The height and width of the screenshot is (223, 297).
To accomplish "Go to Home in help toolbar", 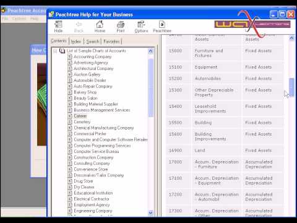I will [x=100, y=27].
